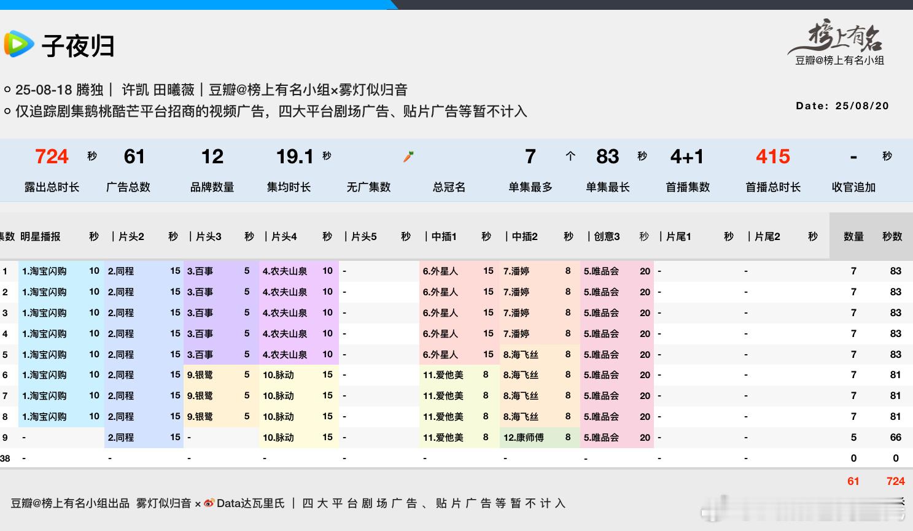The width and height of the screenshot is (913, 531).
Task: Click episode number 38 in the last row
Action: [x=6, y=458]
